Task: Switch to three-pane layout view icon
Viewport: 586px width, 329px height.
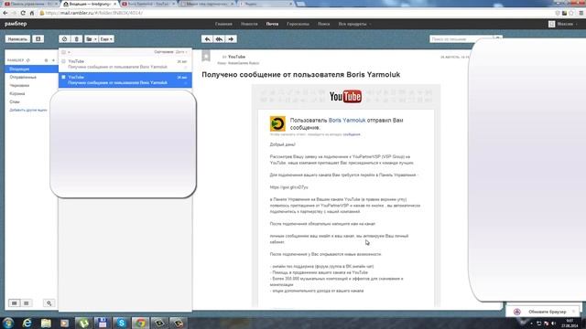Action: [15, 303]
